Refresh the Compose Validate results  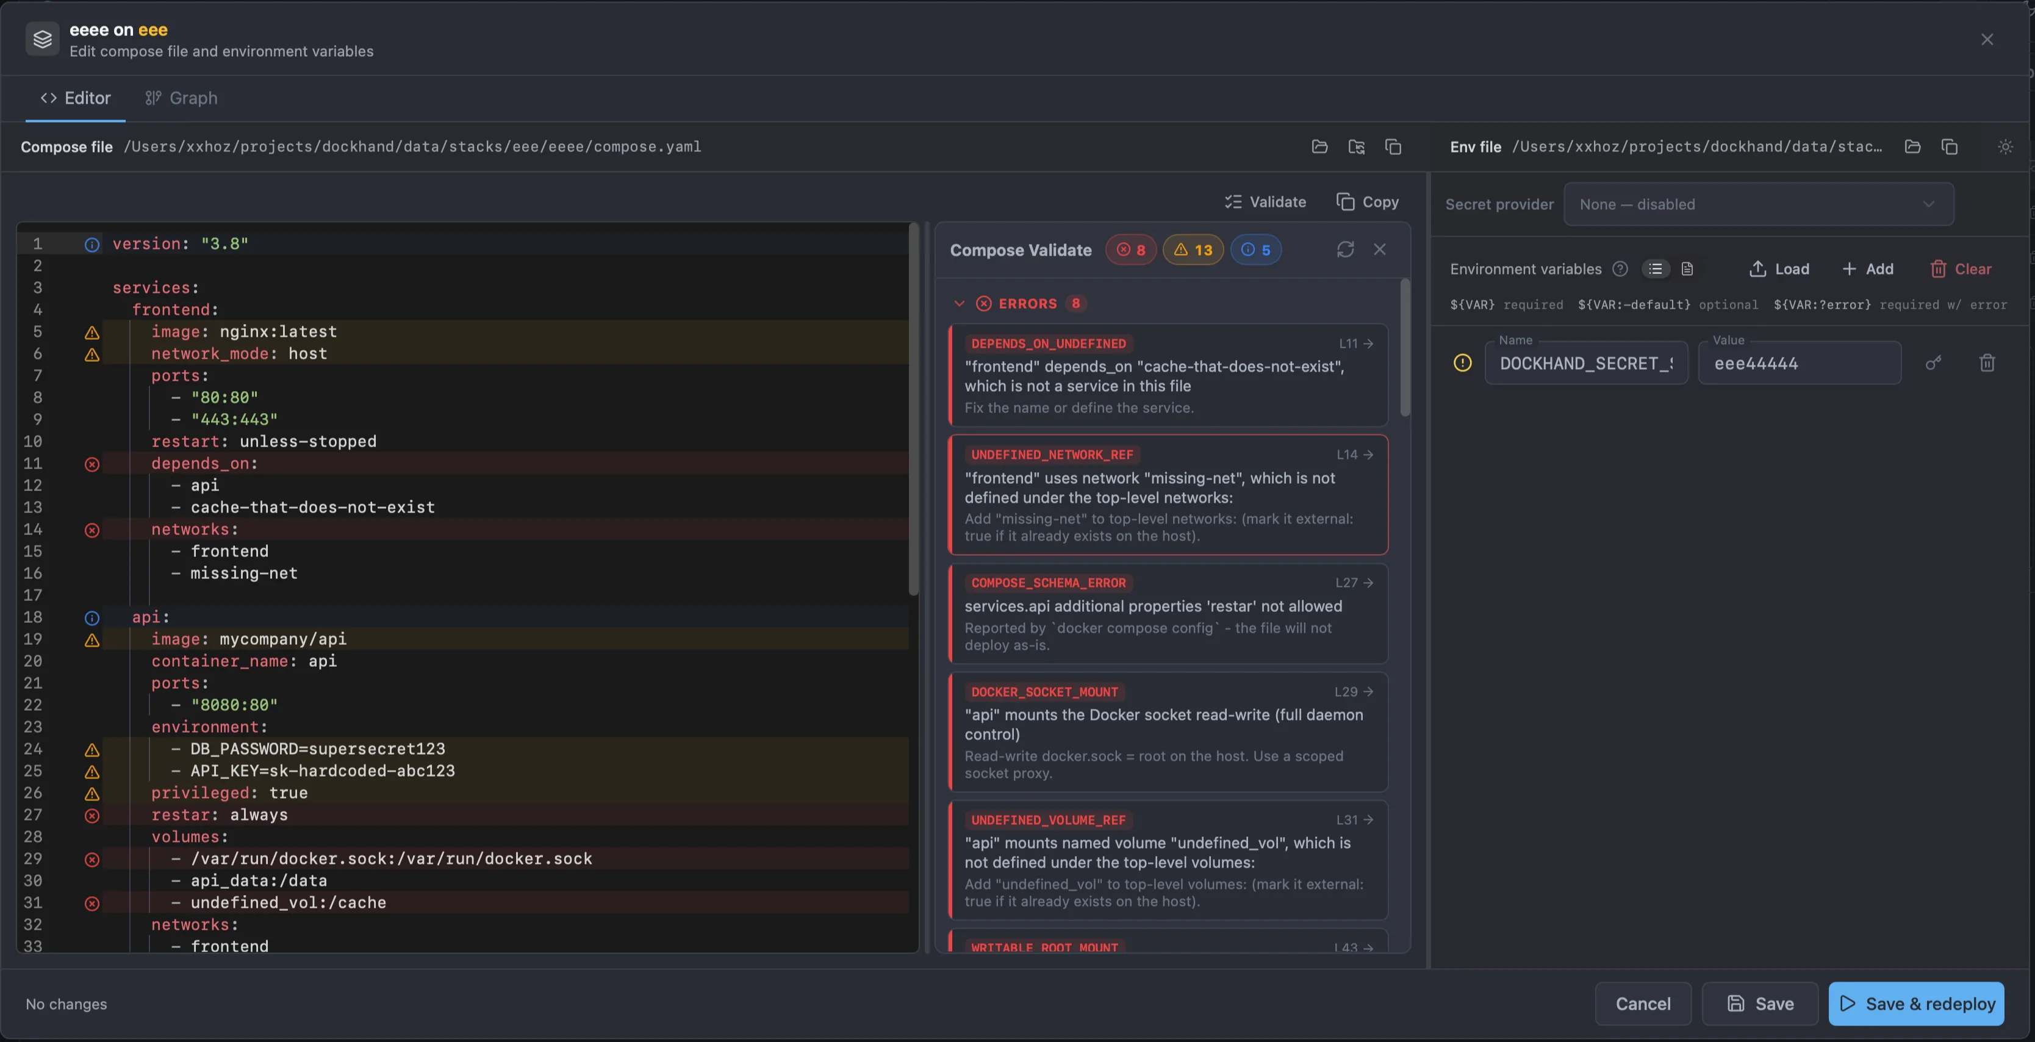(x=1345, y=250)
